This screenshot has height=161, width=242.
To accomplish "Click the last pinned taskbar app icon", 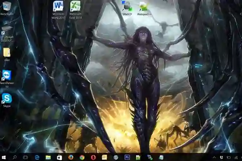I will (x=161, y=157).
